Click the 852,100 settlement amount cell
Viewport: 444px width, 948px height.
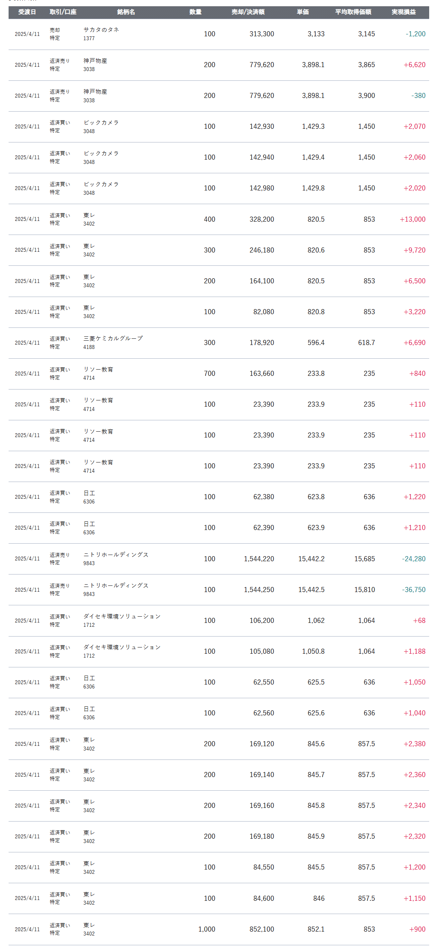[x=262, y=929]
